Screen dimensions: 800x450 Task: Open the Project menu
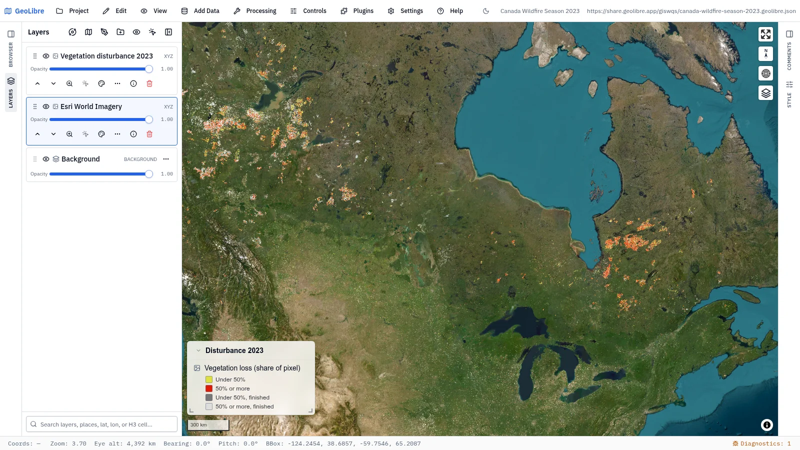[x=72, y=11]
